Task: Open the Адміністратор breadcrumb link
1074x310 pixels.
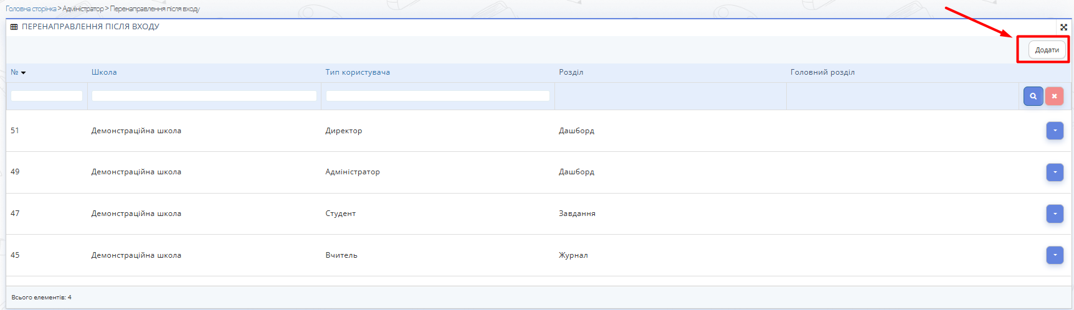Action: (83, 9)
